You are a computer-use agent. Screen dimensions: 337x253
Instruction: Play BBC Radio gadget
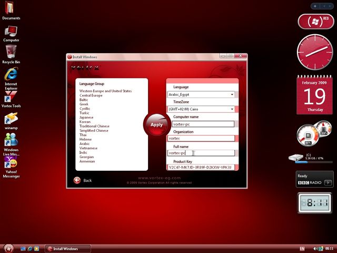coord(328,183)
